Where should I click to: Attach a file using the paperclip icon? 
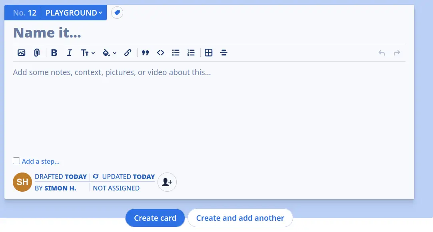[x=36, y=52]
